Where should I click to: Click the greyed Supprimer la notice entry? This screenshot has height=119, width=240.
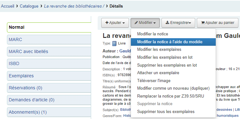point(173,104)
